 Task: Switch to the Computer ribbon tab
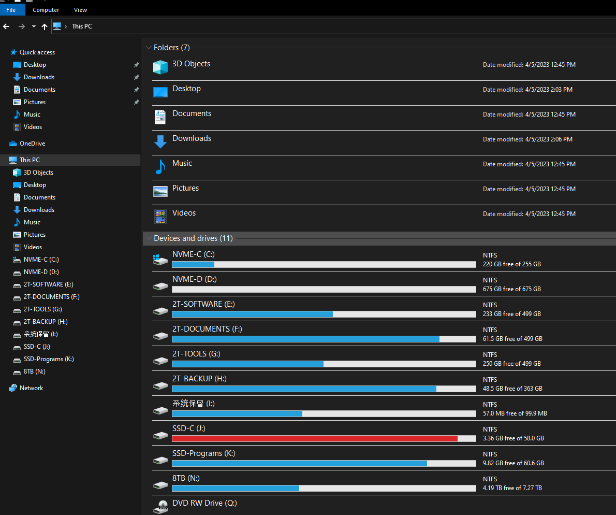point(46,10)
